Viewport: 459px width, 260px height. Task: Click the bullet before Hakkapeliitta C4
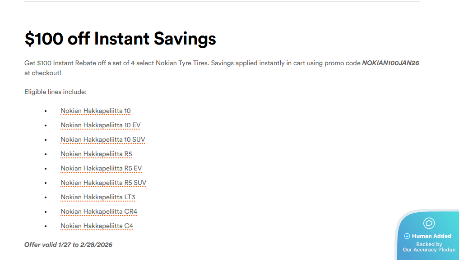click(x=46, y=226)
